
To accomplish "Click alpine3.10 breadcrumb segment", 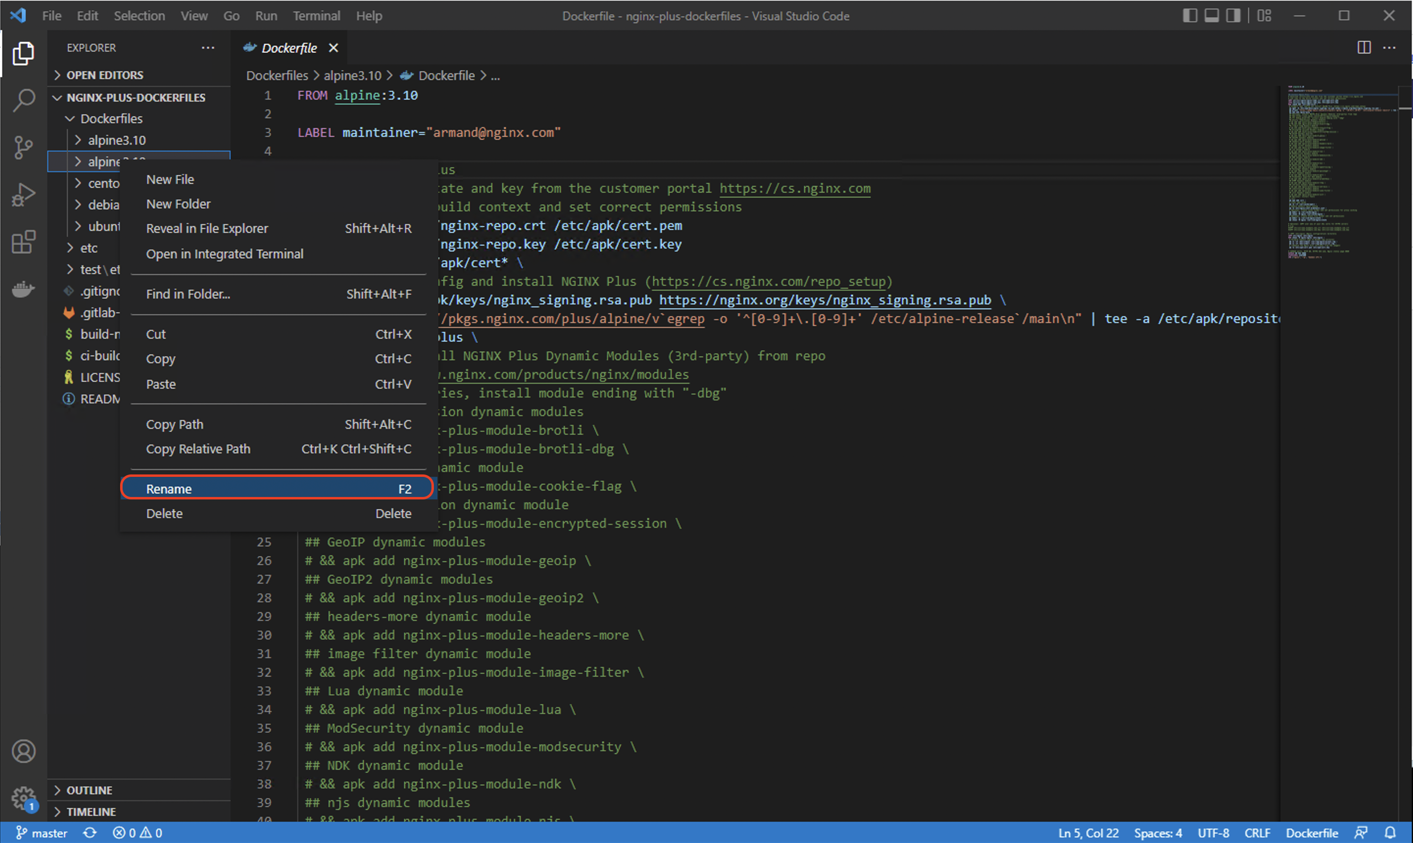I will coord(352,75).
